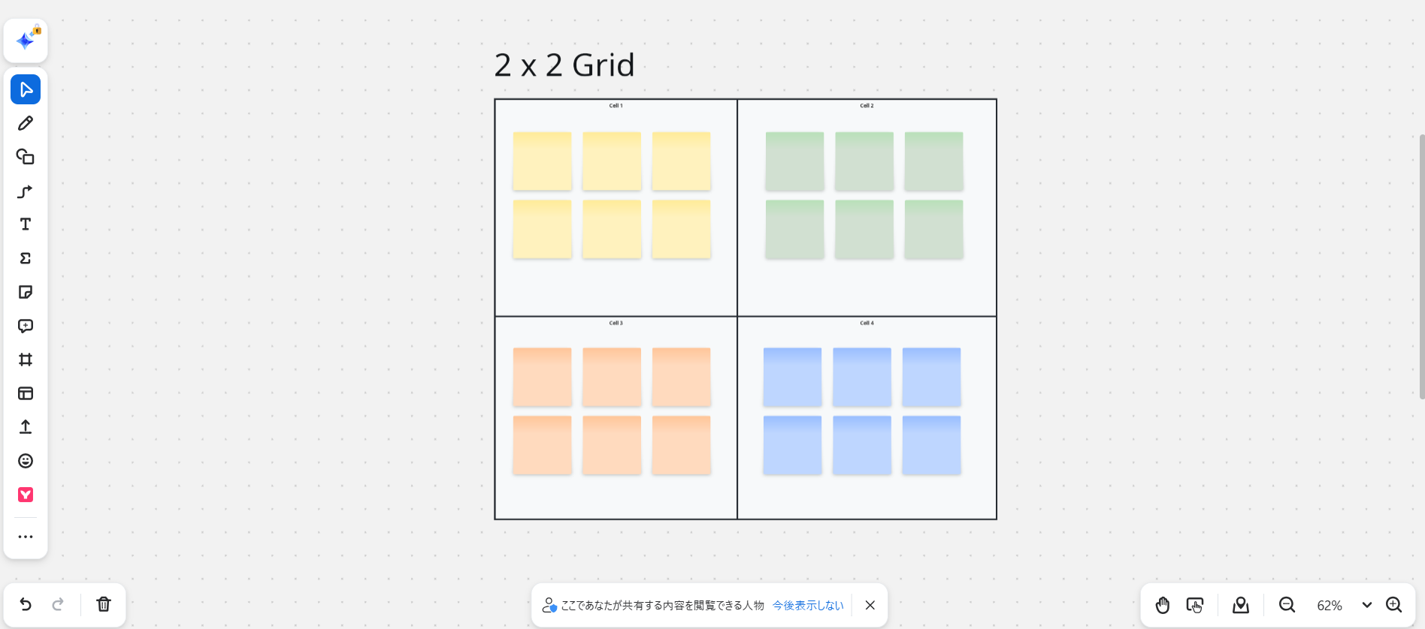Image resolution: width=1425 pixels, height=629 pixels.
Task: Select the cursor selection tool
Action: tap(26, 89)
